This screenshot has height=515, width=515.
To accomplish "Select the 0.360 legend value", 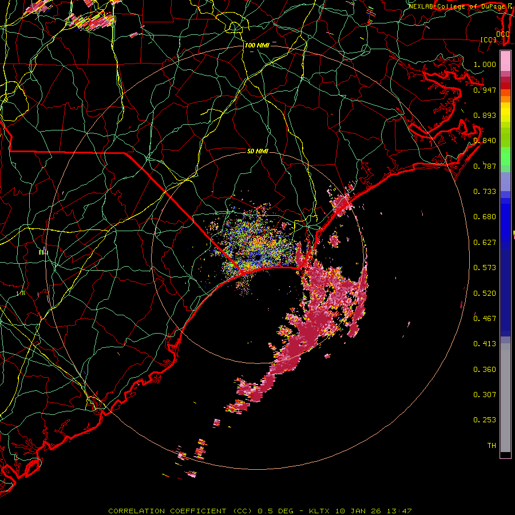I will (x=485, y=370).
